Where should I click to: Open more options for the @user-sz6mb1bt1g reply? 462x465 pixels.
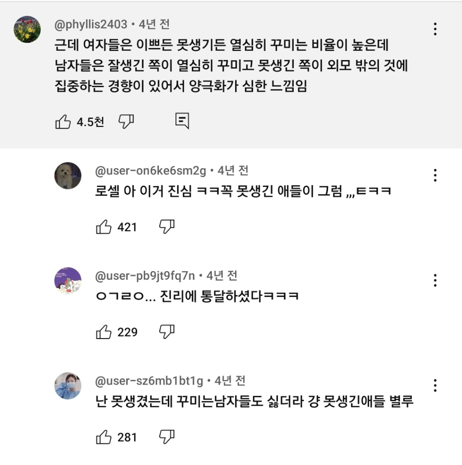[x=435, y=385]
